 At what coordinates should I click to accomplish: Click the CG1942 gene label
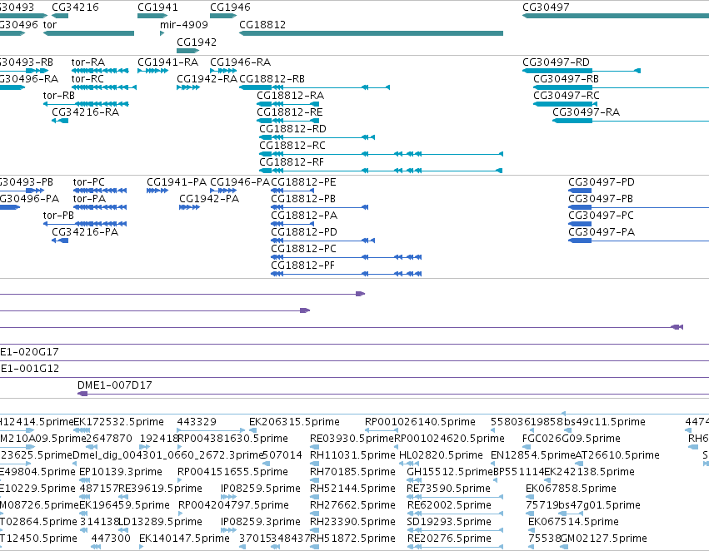point(197,42)
